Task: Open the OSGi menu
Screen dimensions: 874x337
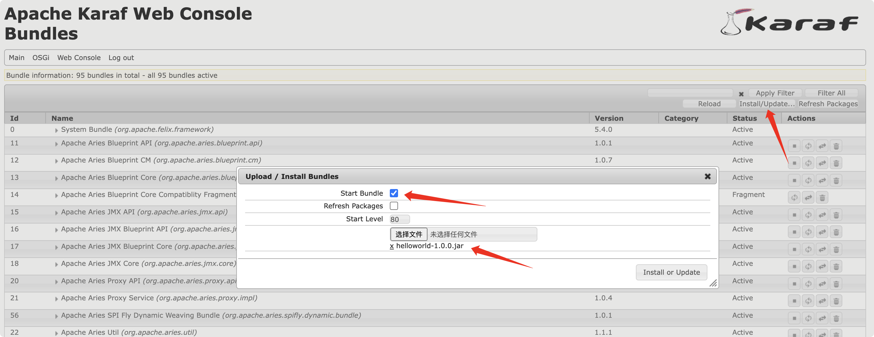Action: [41, 58]
